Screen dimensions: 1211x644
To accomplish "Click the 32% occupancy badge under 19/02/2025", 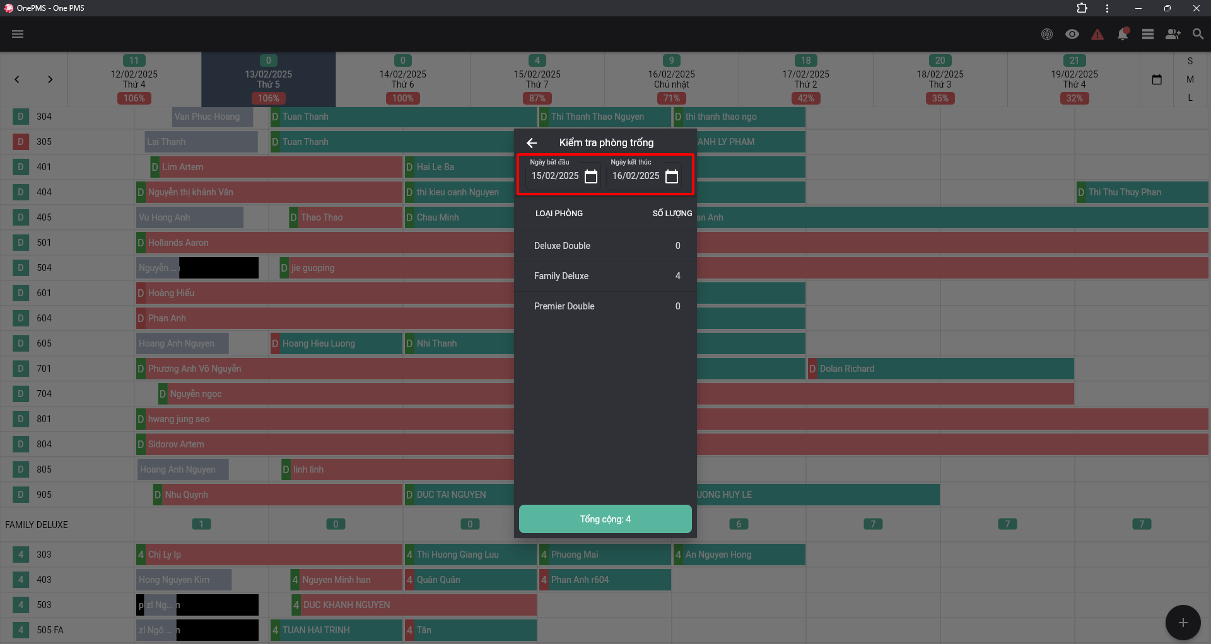I will (x=1075, y=98).
